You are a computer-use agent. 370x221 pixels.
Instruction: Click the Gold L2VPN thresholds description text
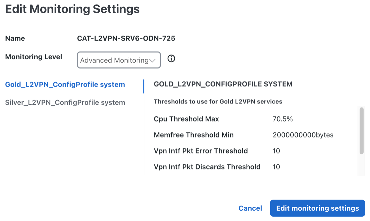click(218, 102)
